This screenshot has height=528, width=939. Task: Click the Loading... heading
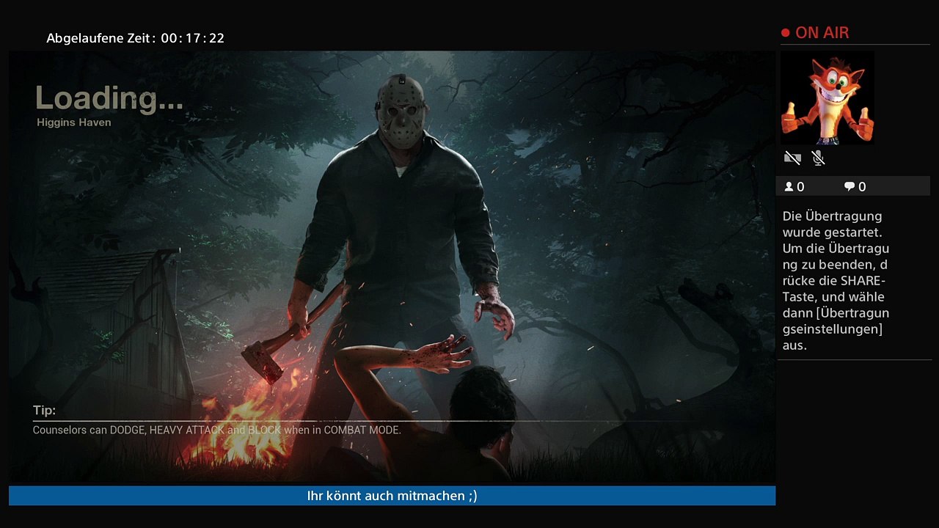[109, 98]
